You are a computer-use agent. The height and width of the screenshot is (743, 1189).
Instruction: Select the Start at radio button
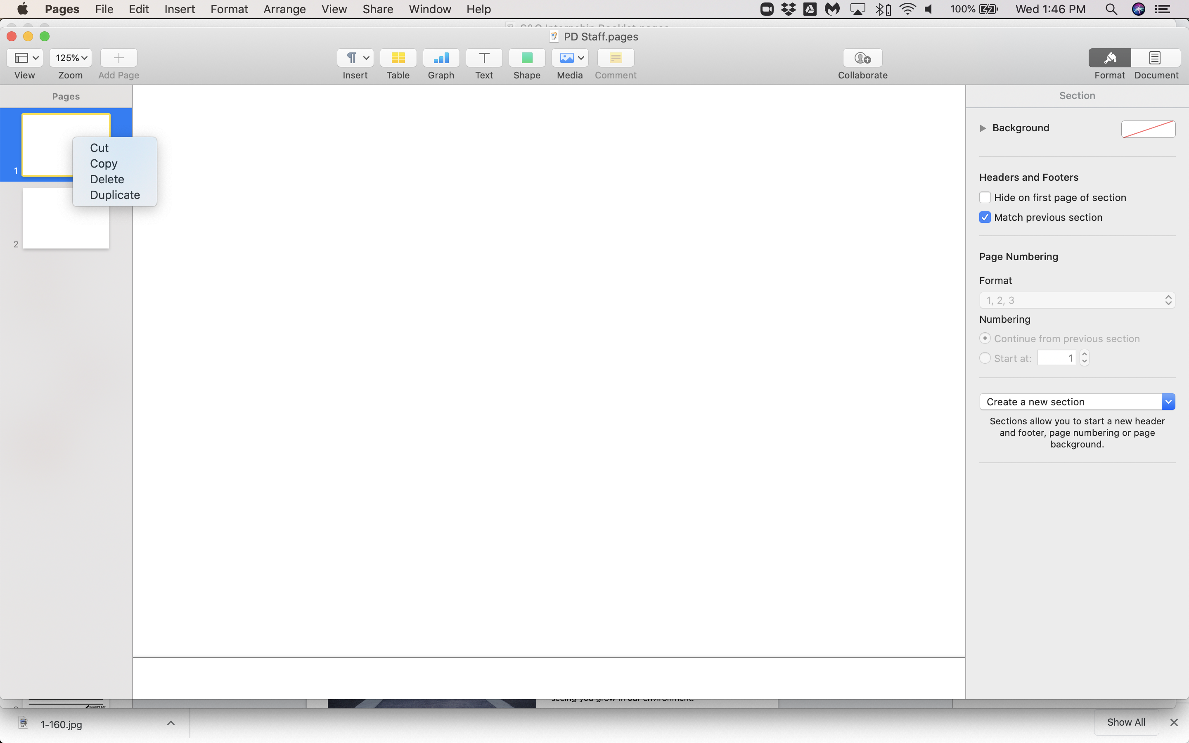coord(985,358)
